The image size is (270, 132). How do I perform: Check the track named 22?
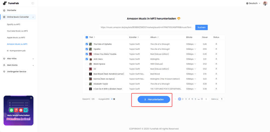[x=87, y=69]
